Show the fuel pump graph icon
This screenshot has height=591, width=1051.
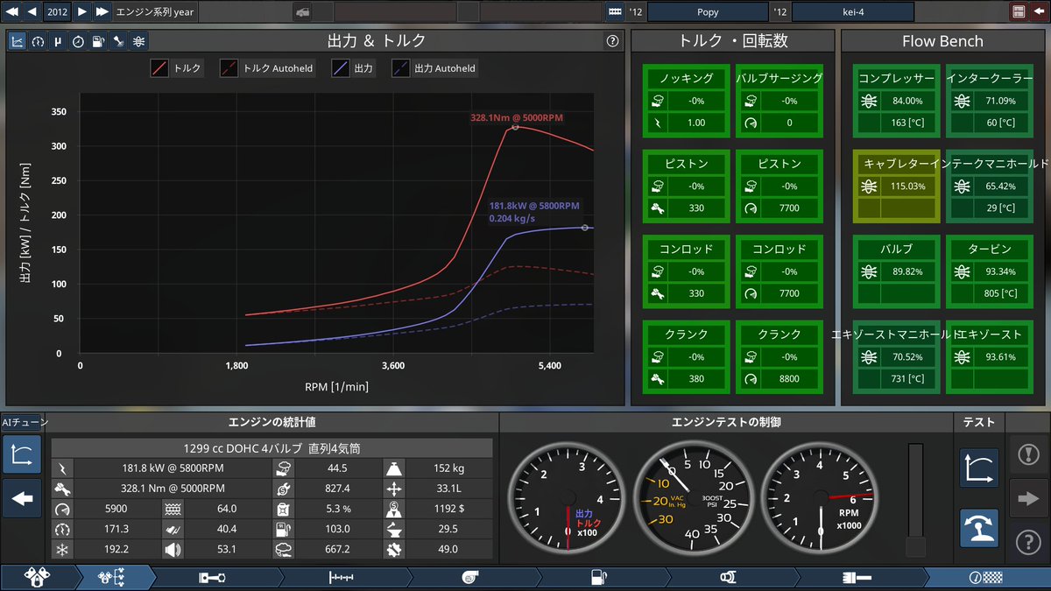coord(98,41)
